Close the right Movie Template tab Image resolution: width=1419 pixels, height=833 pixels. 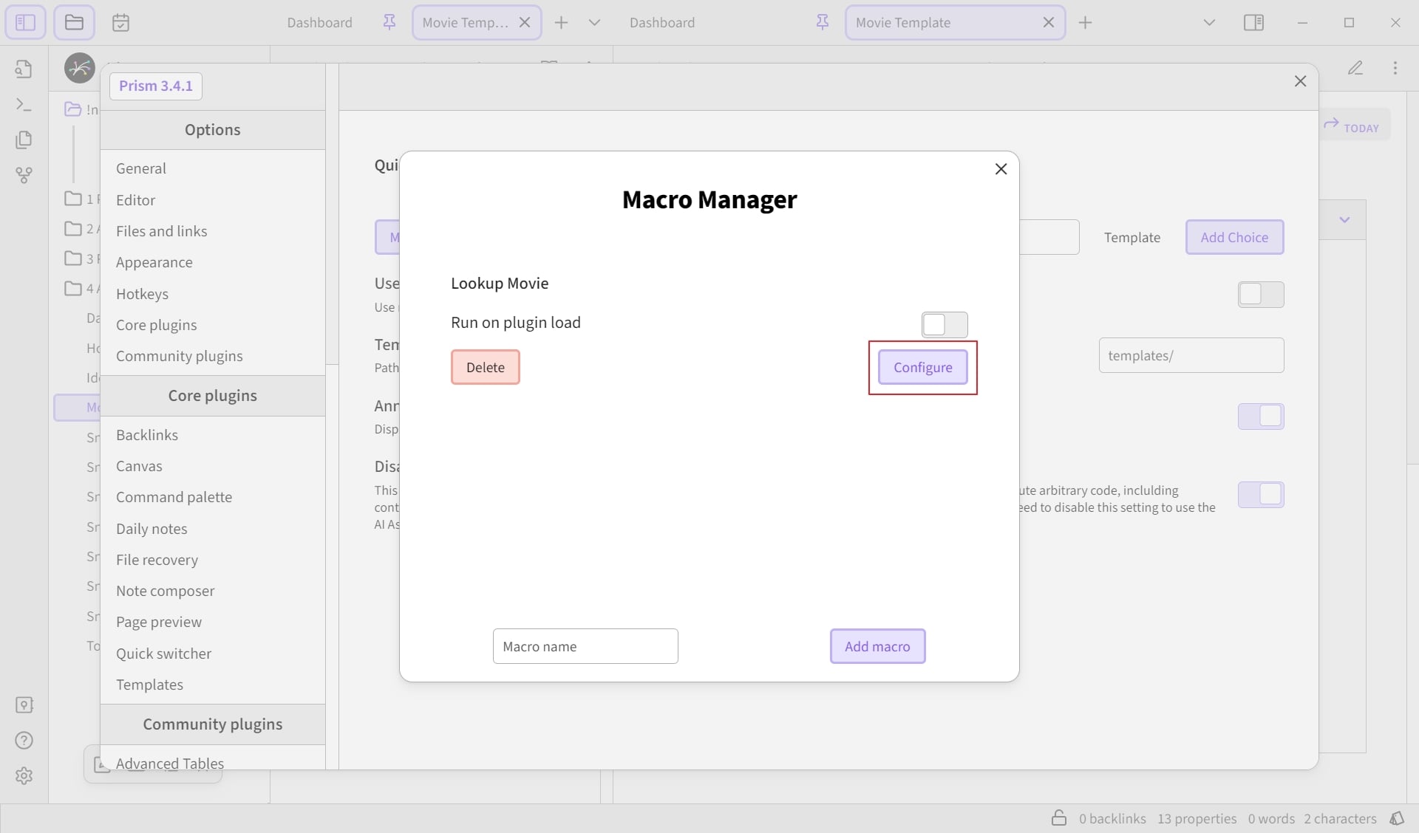pos(1048,22)
